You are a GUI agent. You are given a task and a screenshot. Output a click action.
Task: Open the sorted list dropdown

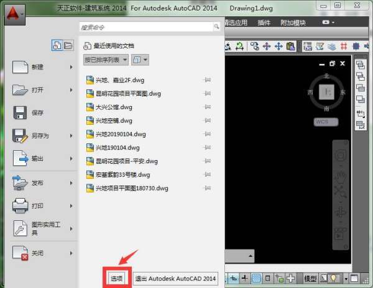[x=106, y=60]
